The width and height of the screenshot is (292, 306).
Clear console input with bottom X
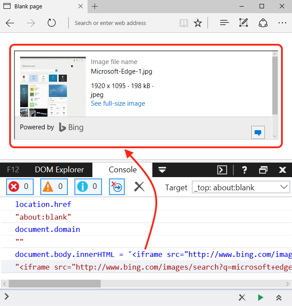[x=242, y=298]
